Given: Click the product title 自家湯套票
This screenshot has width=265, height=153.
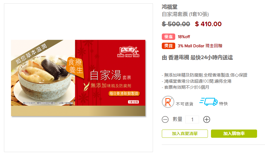Looking at the screenshot, I should pos(185,14).
